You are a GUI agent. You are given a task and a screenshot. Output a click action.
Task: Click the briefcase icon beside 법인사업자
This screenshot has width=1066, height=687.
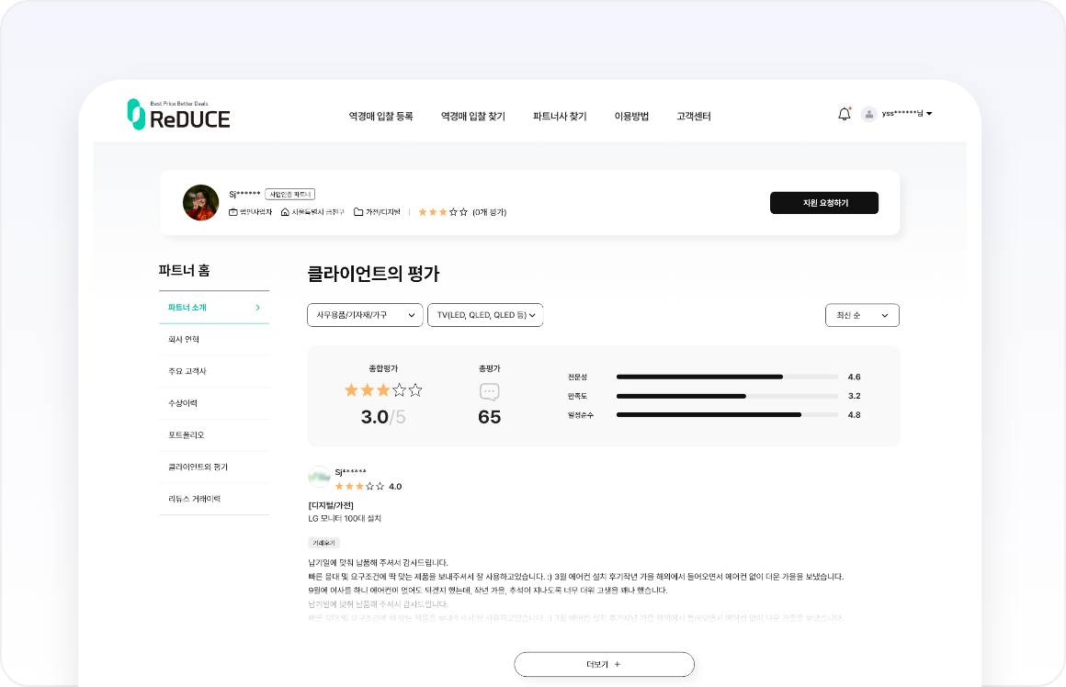[x=233, y=212]
